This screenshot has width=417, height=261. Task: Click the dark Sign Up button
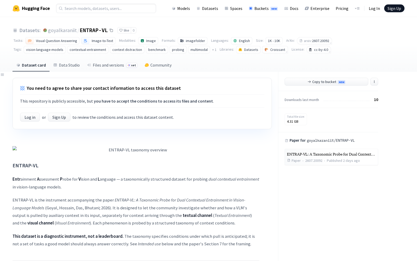(394, 8)
